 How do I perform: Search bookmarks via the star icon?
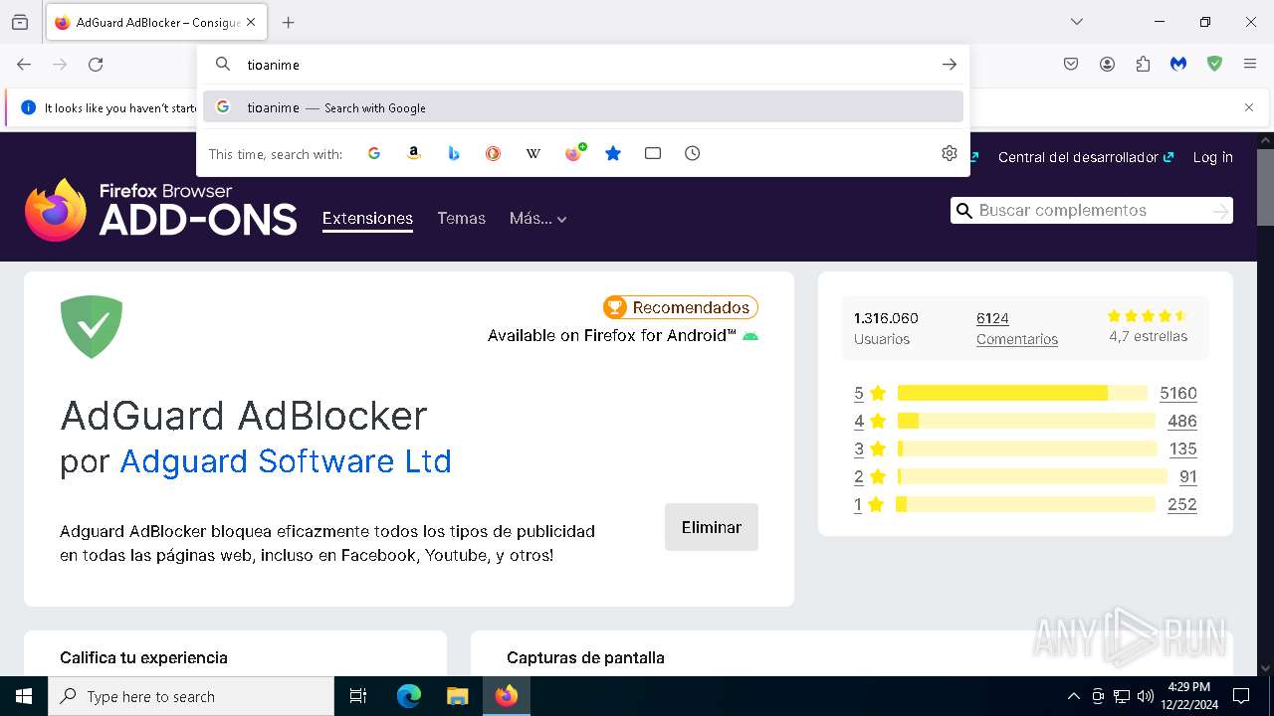(613, 153)
